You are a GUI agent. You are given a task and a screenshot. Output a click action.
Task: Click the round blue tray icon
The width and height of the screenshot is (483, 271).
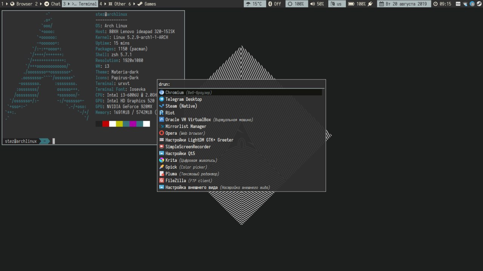[x=472, y=4]
